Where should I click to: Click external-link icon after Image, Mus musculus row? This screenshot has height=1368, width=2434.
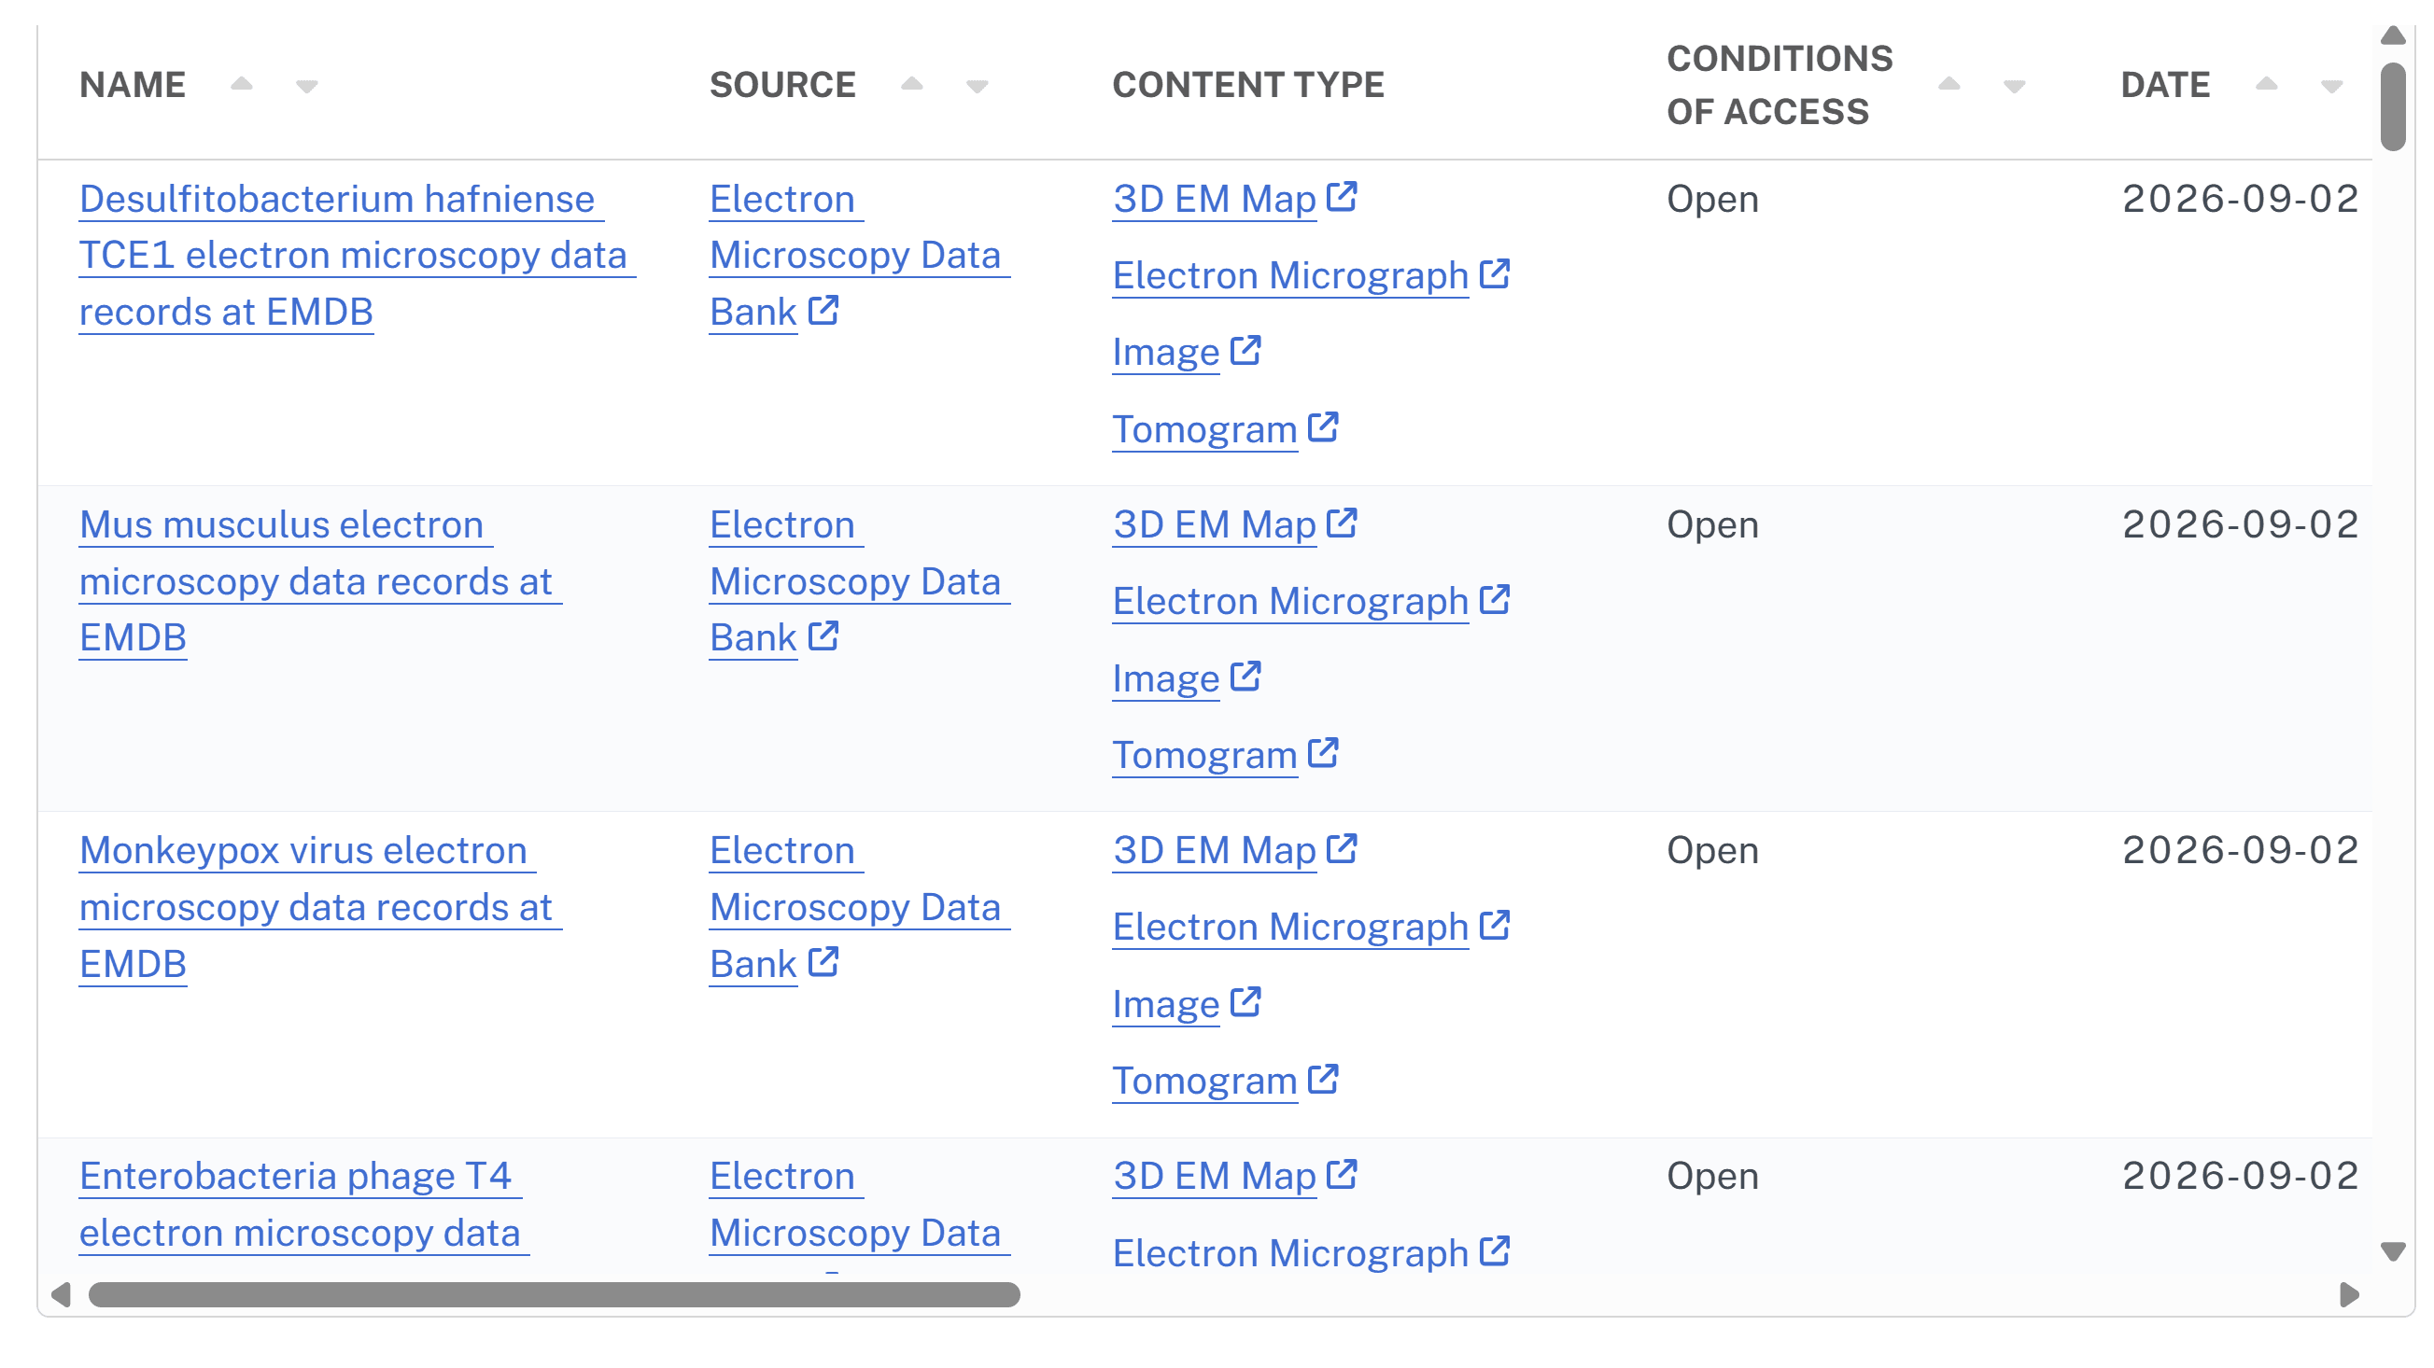1245,676
